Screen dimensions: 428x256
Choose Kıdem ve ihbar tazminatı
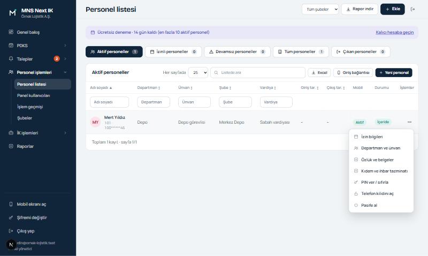[381, 171]
